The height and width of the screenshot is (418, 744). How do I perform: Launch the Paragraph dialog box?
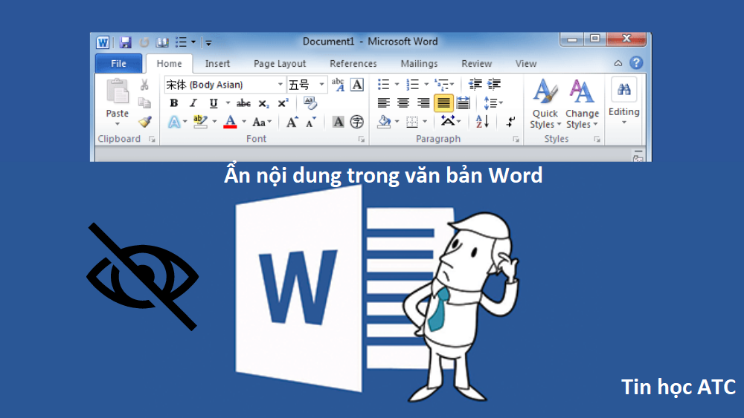pyautogui.click(x=516, y=139)
